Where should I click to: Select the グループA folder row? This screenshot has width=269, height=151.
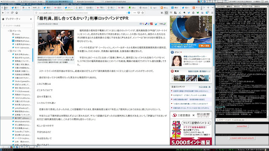(16, 31)
